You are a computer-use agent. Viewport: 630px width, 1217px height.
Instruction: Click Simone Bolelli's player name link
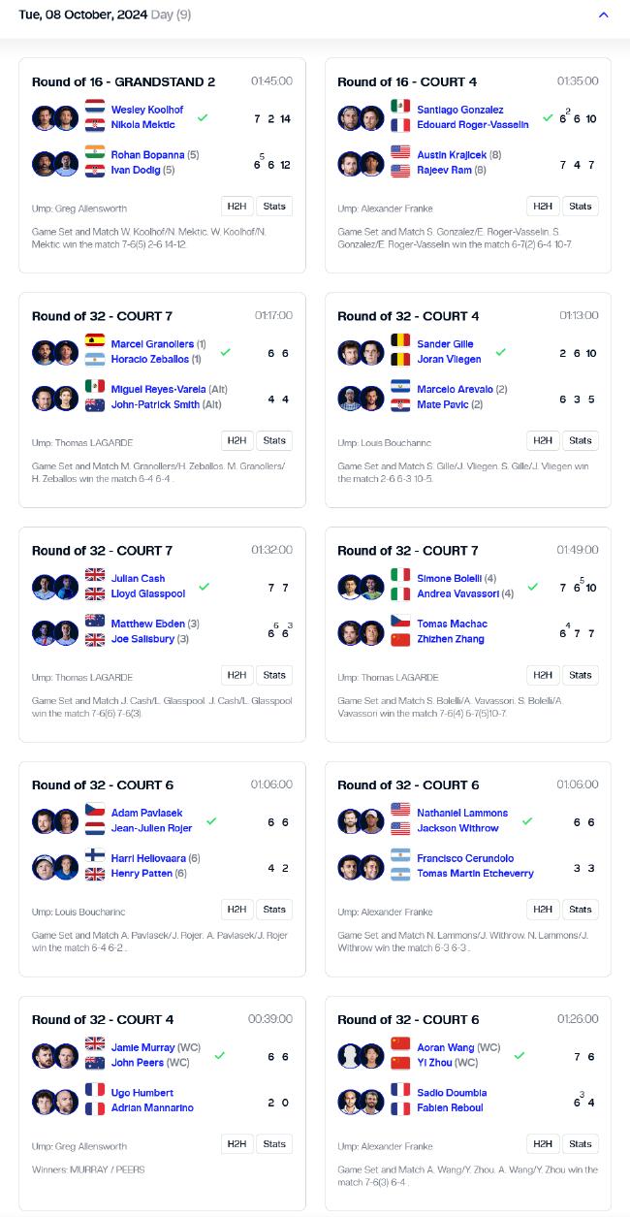[x=449, y=578]
